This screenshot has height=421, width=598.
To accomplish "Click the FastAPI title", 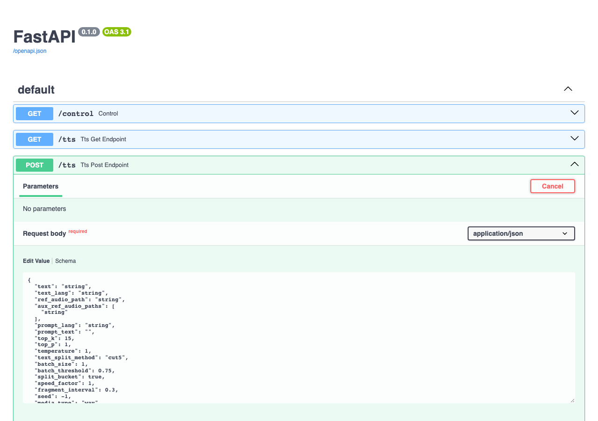I will pos(44,36).
